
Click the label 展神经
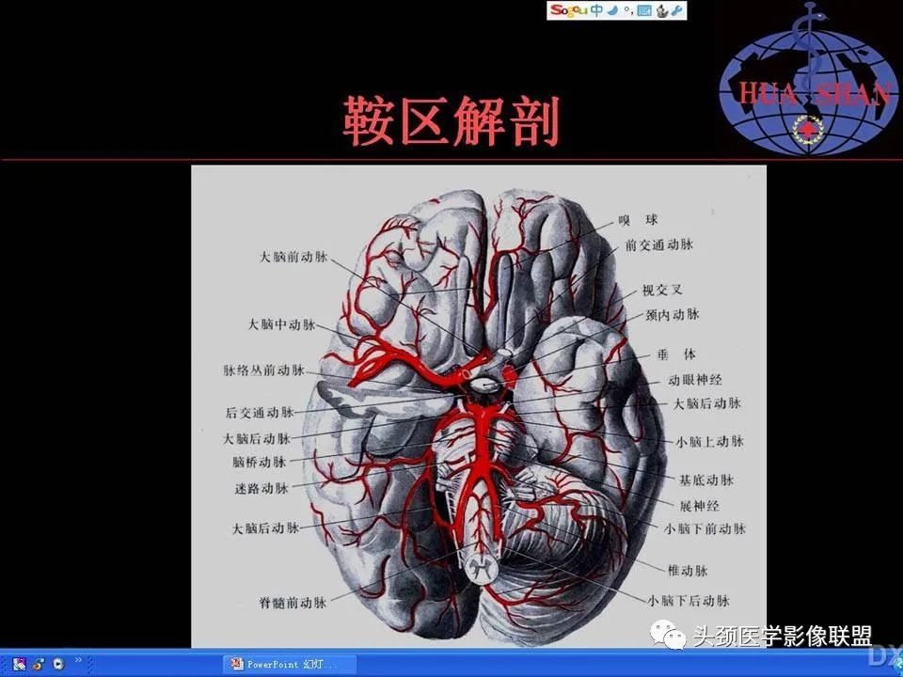699,506
